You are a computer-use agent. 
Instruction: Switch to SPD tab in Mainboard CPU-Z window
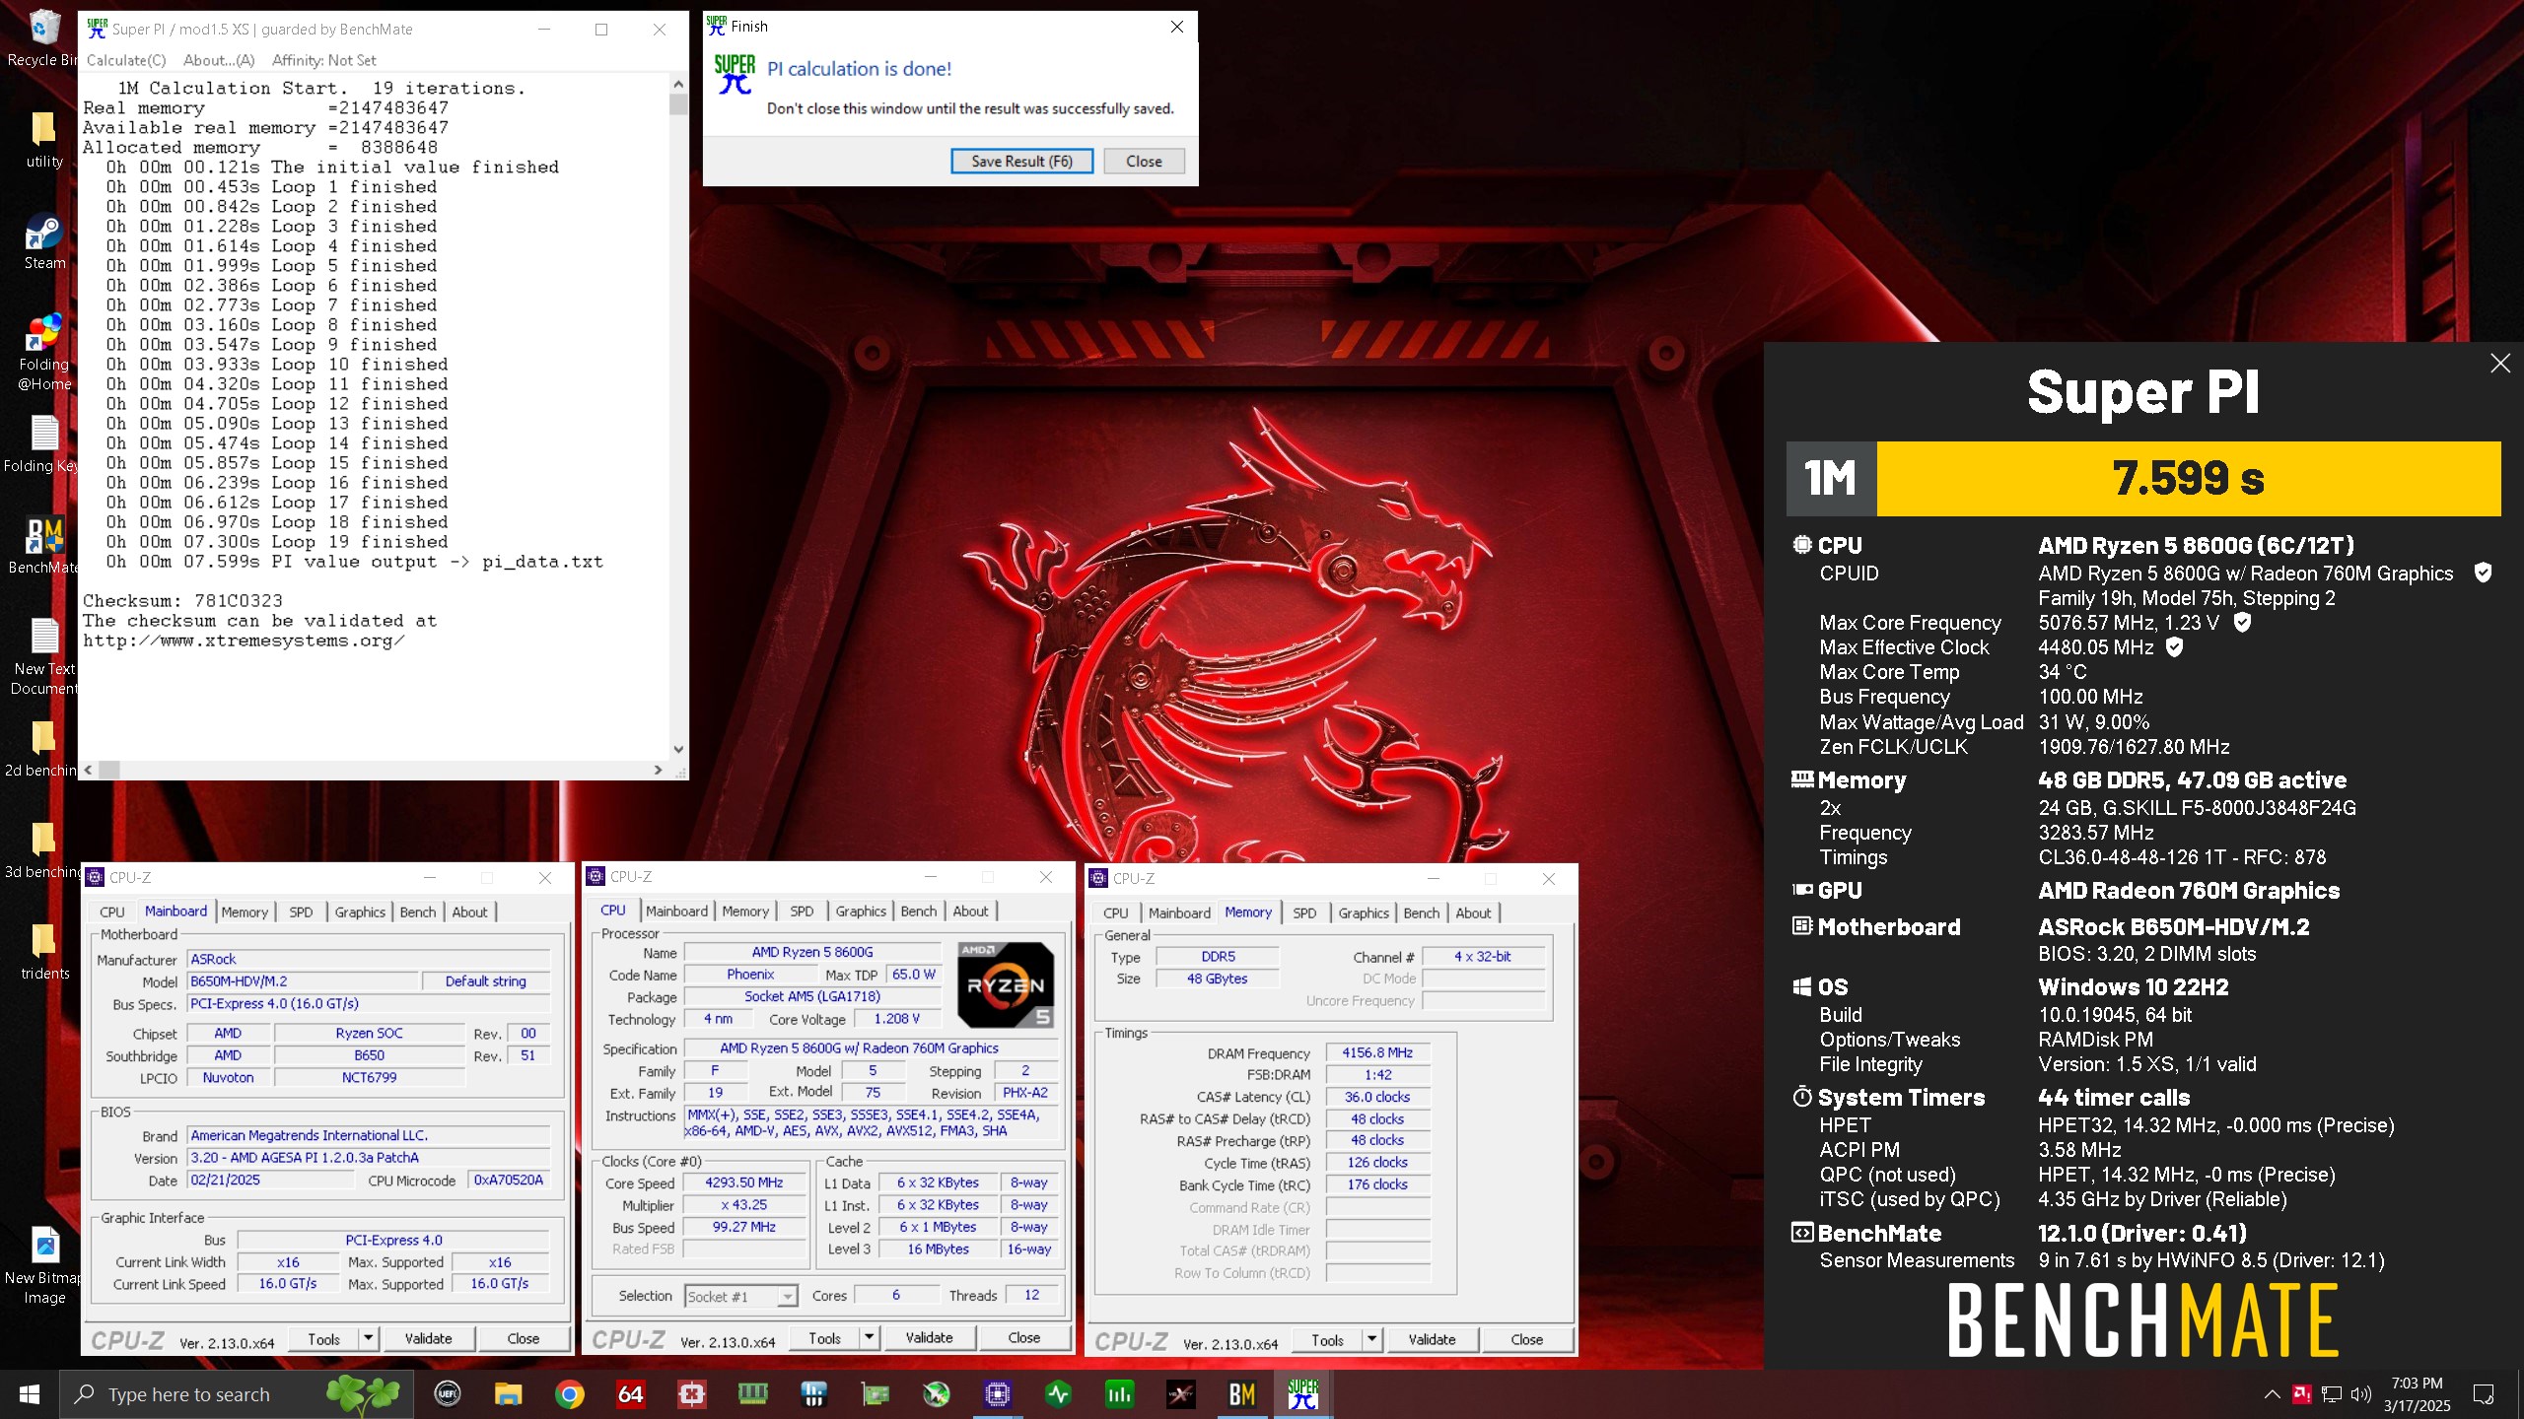coord(301,912)
